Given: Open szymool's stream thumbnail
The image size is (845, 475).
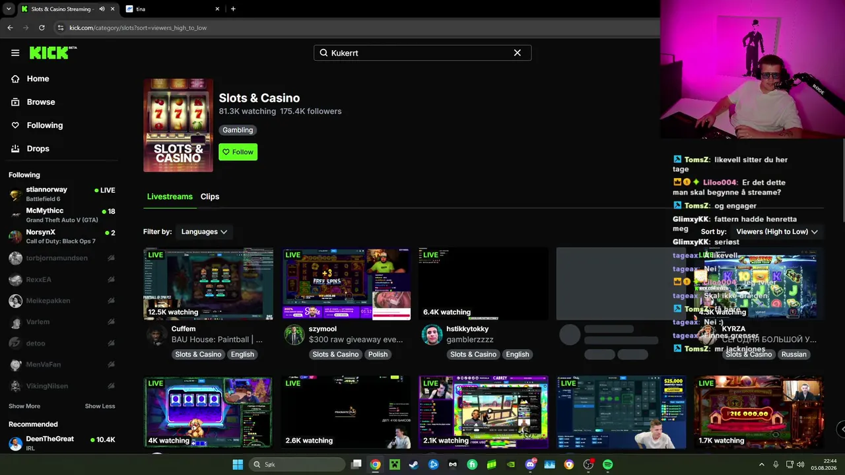Looking at the screenshot, I should [x=346, y=284].
